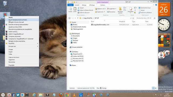173x97 pixels.
Task: Sort by the Taille column header
Action: point(147,22)
